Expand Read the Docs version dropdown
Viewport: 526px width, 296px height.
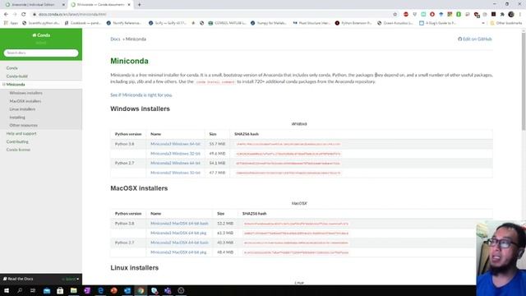click(x=71, y=279)
